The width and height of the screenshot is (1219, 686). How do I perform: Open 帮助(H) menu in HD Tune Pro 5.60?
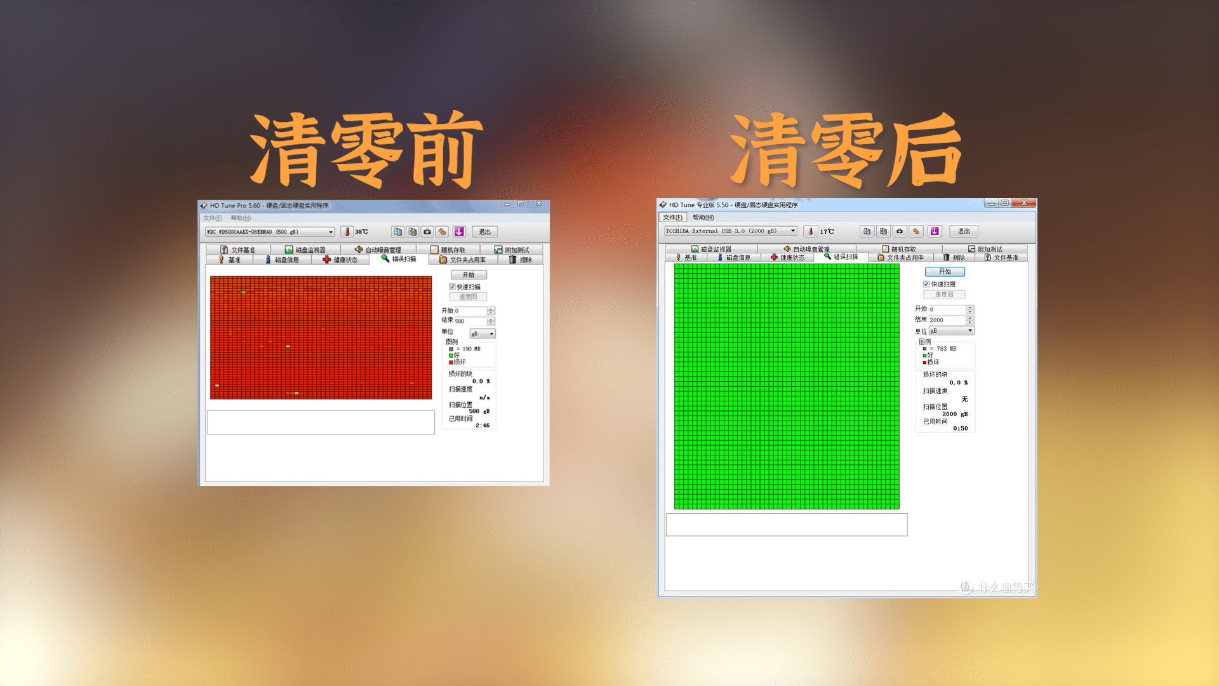coord(241,218)
